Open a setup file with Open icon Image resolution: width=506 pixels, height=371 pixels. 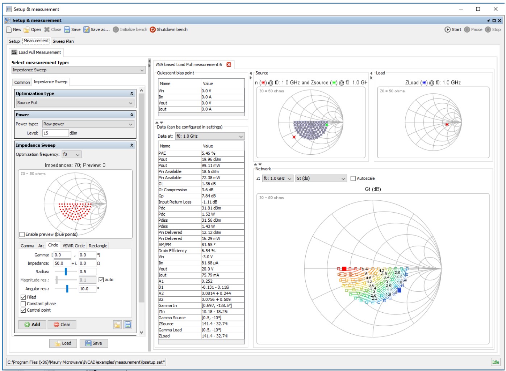coord(27,30)
